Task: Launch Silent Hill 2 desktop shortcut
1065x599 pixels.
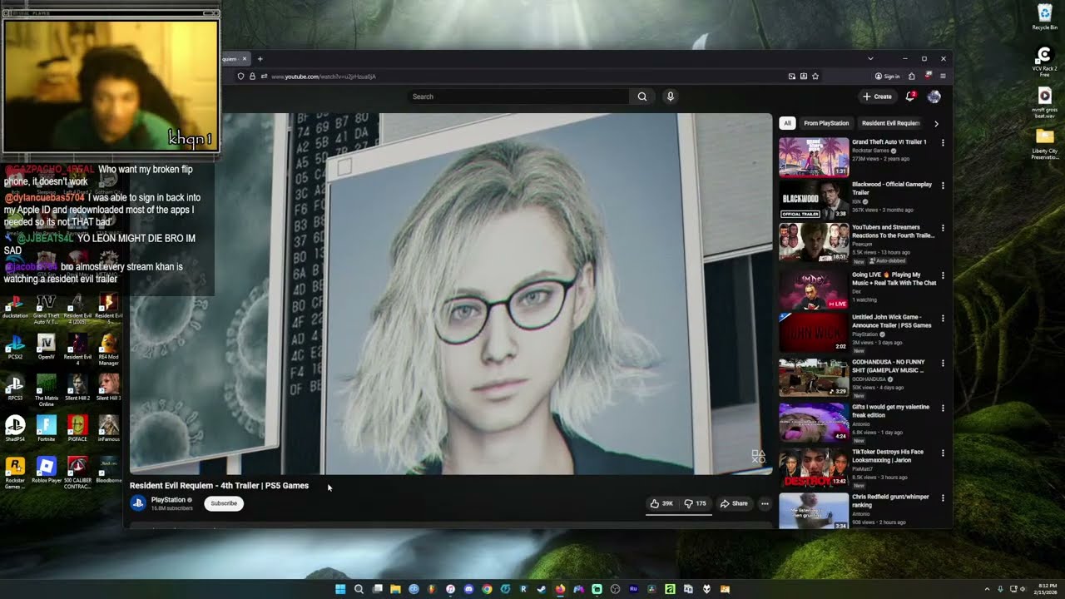Action: click(x=77, y=388)
